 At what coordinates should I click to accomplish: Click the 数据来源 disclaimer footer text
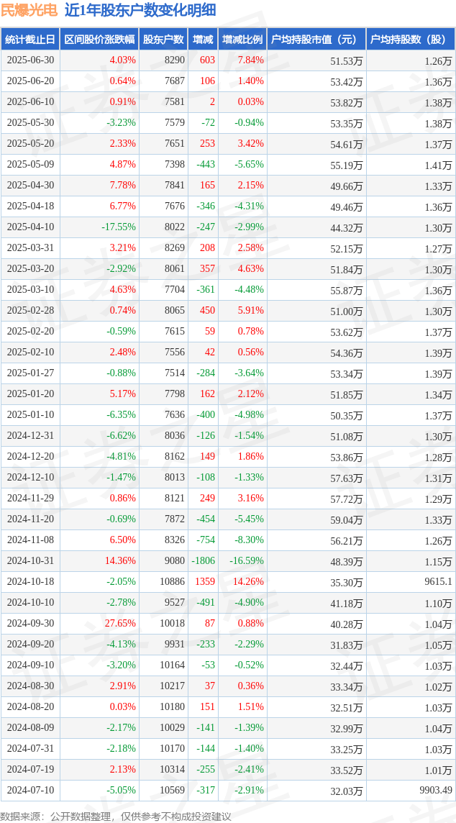tap(116, 817)
